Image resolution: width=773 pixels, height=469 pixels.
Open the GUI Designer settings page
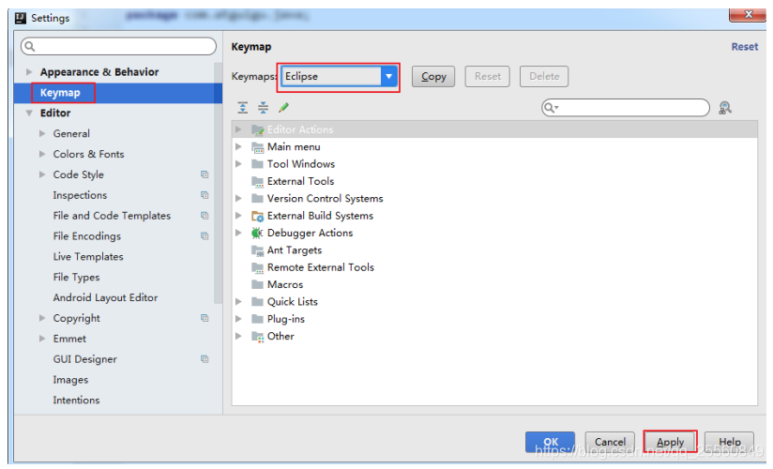coord(84,359)
